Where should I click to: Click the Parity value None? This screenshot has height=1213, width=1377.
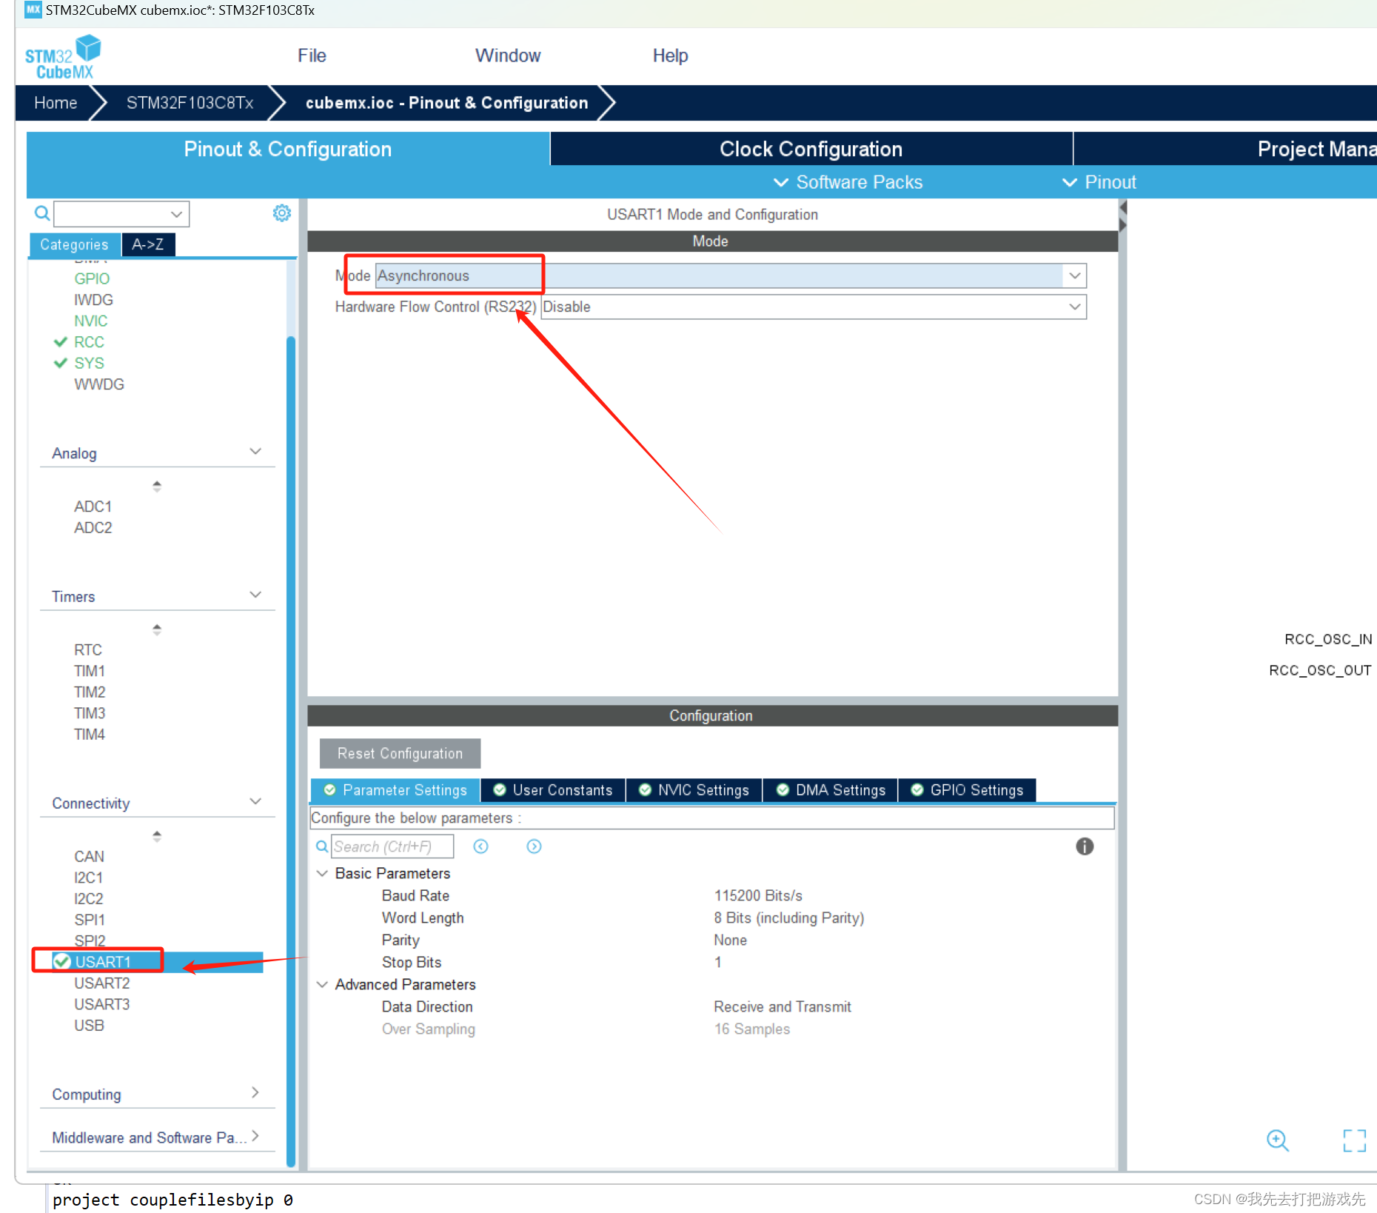731,940
